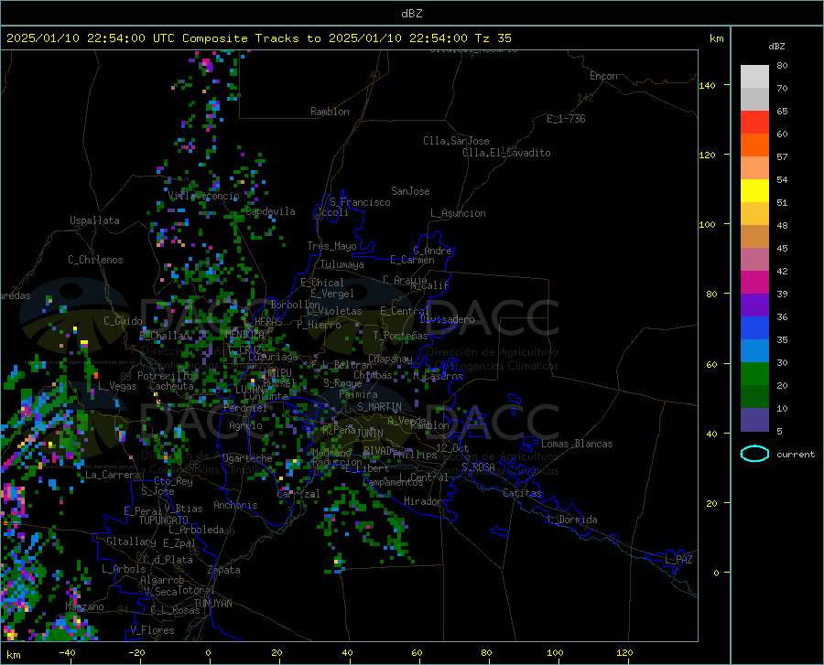Image resolution: width=824 pixels, height=665 pixels.
Task: Click the 'Mirador' place label
Action: click(422, 501)
